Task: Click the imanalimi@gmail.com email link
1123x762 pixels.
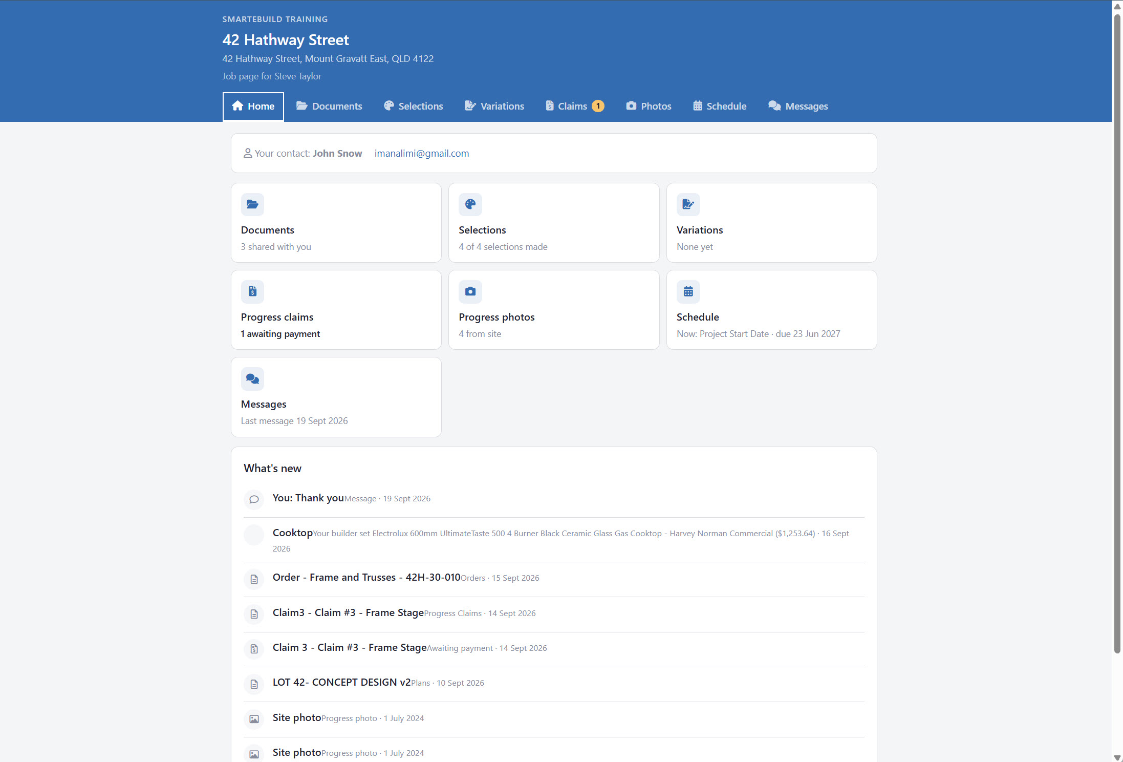Action: pos(422,153)
